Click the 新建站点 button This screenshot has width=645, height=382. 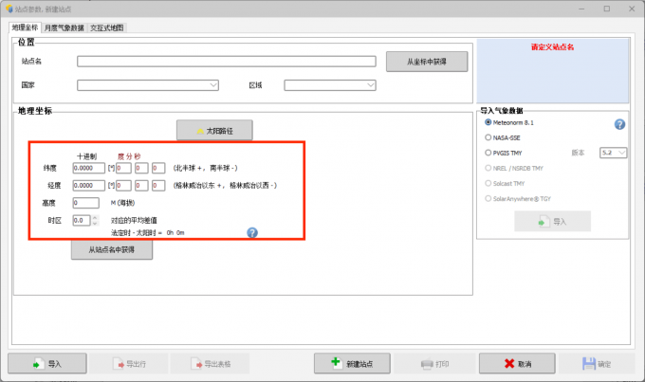pos(352,363)
